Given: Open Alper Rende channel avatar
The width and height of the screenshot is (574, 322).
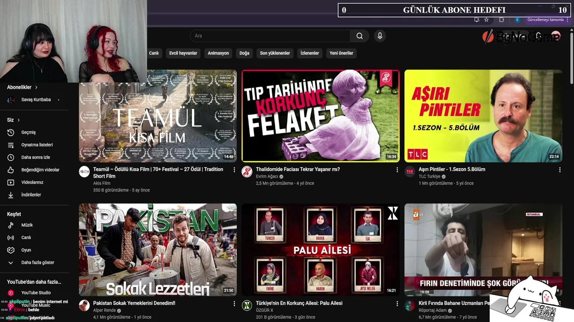Looking at the screenshot, I should pos(84,305).
